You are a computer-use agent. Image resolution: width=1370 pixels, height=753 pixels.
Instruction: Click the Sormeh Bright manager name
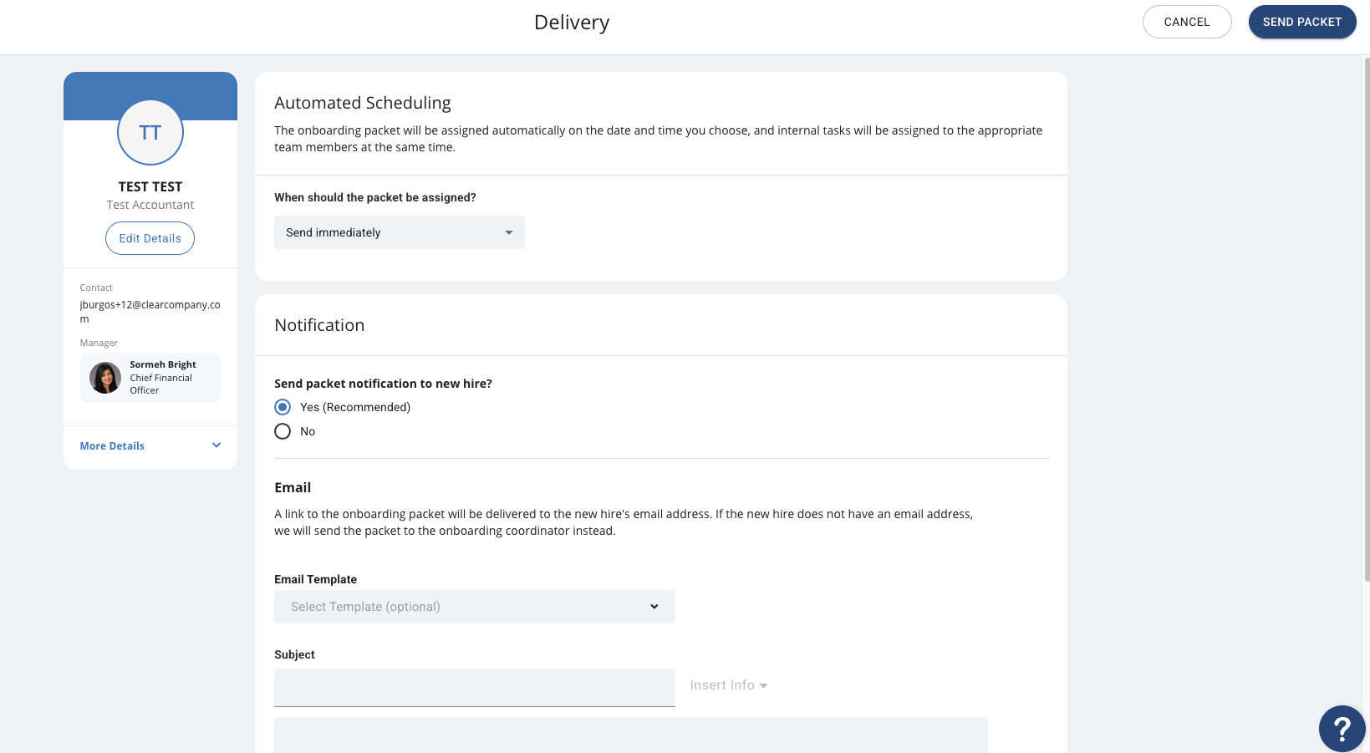pyautogui.click(x=163, y=364)
